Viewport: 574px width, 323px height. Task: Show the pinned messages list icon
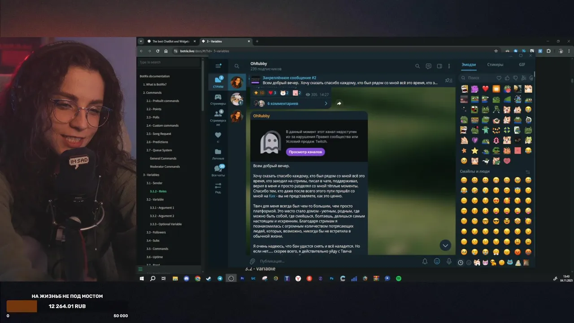tap(448, 81)
